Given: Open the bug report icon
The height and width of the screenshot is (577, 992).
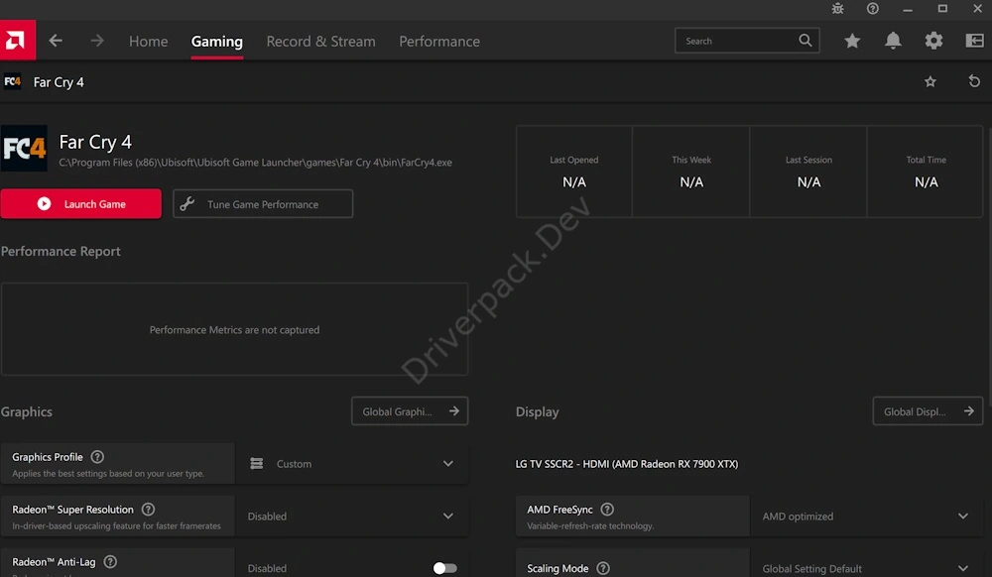Looking at the screenshot, I should point(837,8).
